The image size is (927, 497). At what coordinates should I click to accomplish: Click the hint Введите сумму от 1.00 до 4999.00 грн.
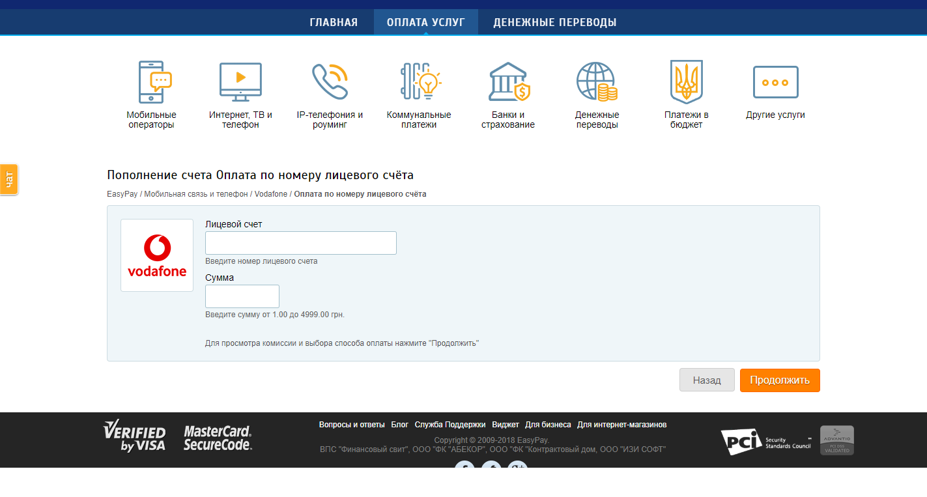coord(275,315)
